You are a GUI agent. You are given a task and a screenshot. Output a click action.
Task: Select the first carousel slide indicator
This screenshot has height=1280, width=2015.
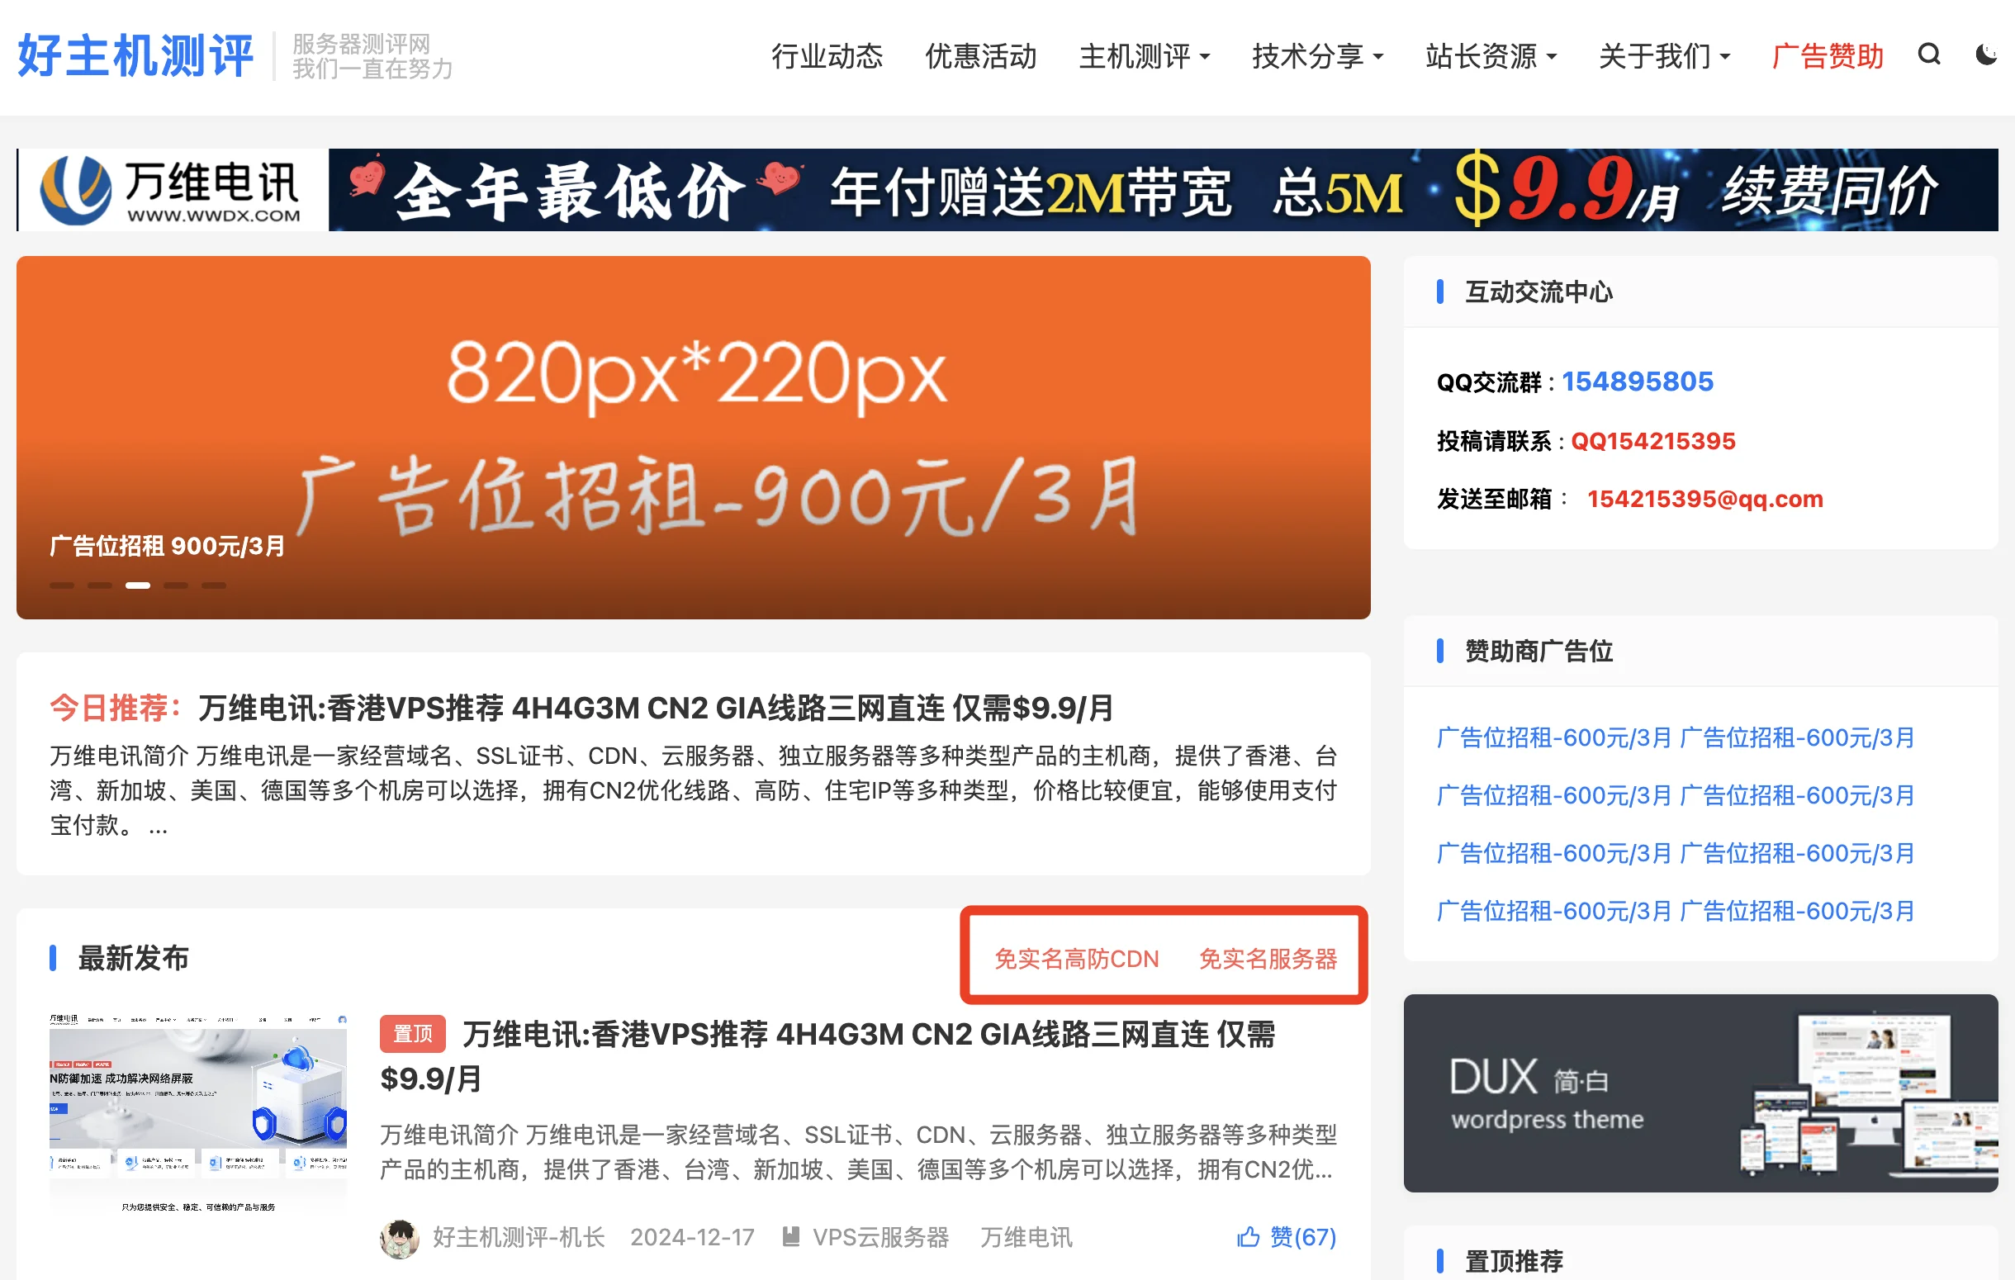62,585
